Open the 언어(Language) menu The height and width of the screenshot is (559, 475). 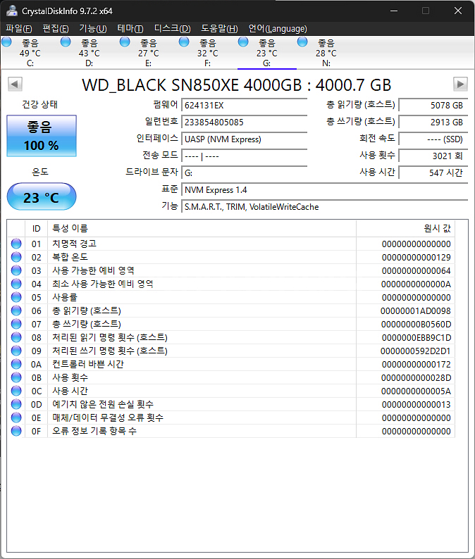point(278,29)
